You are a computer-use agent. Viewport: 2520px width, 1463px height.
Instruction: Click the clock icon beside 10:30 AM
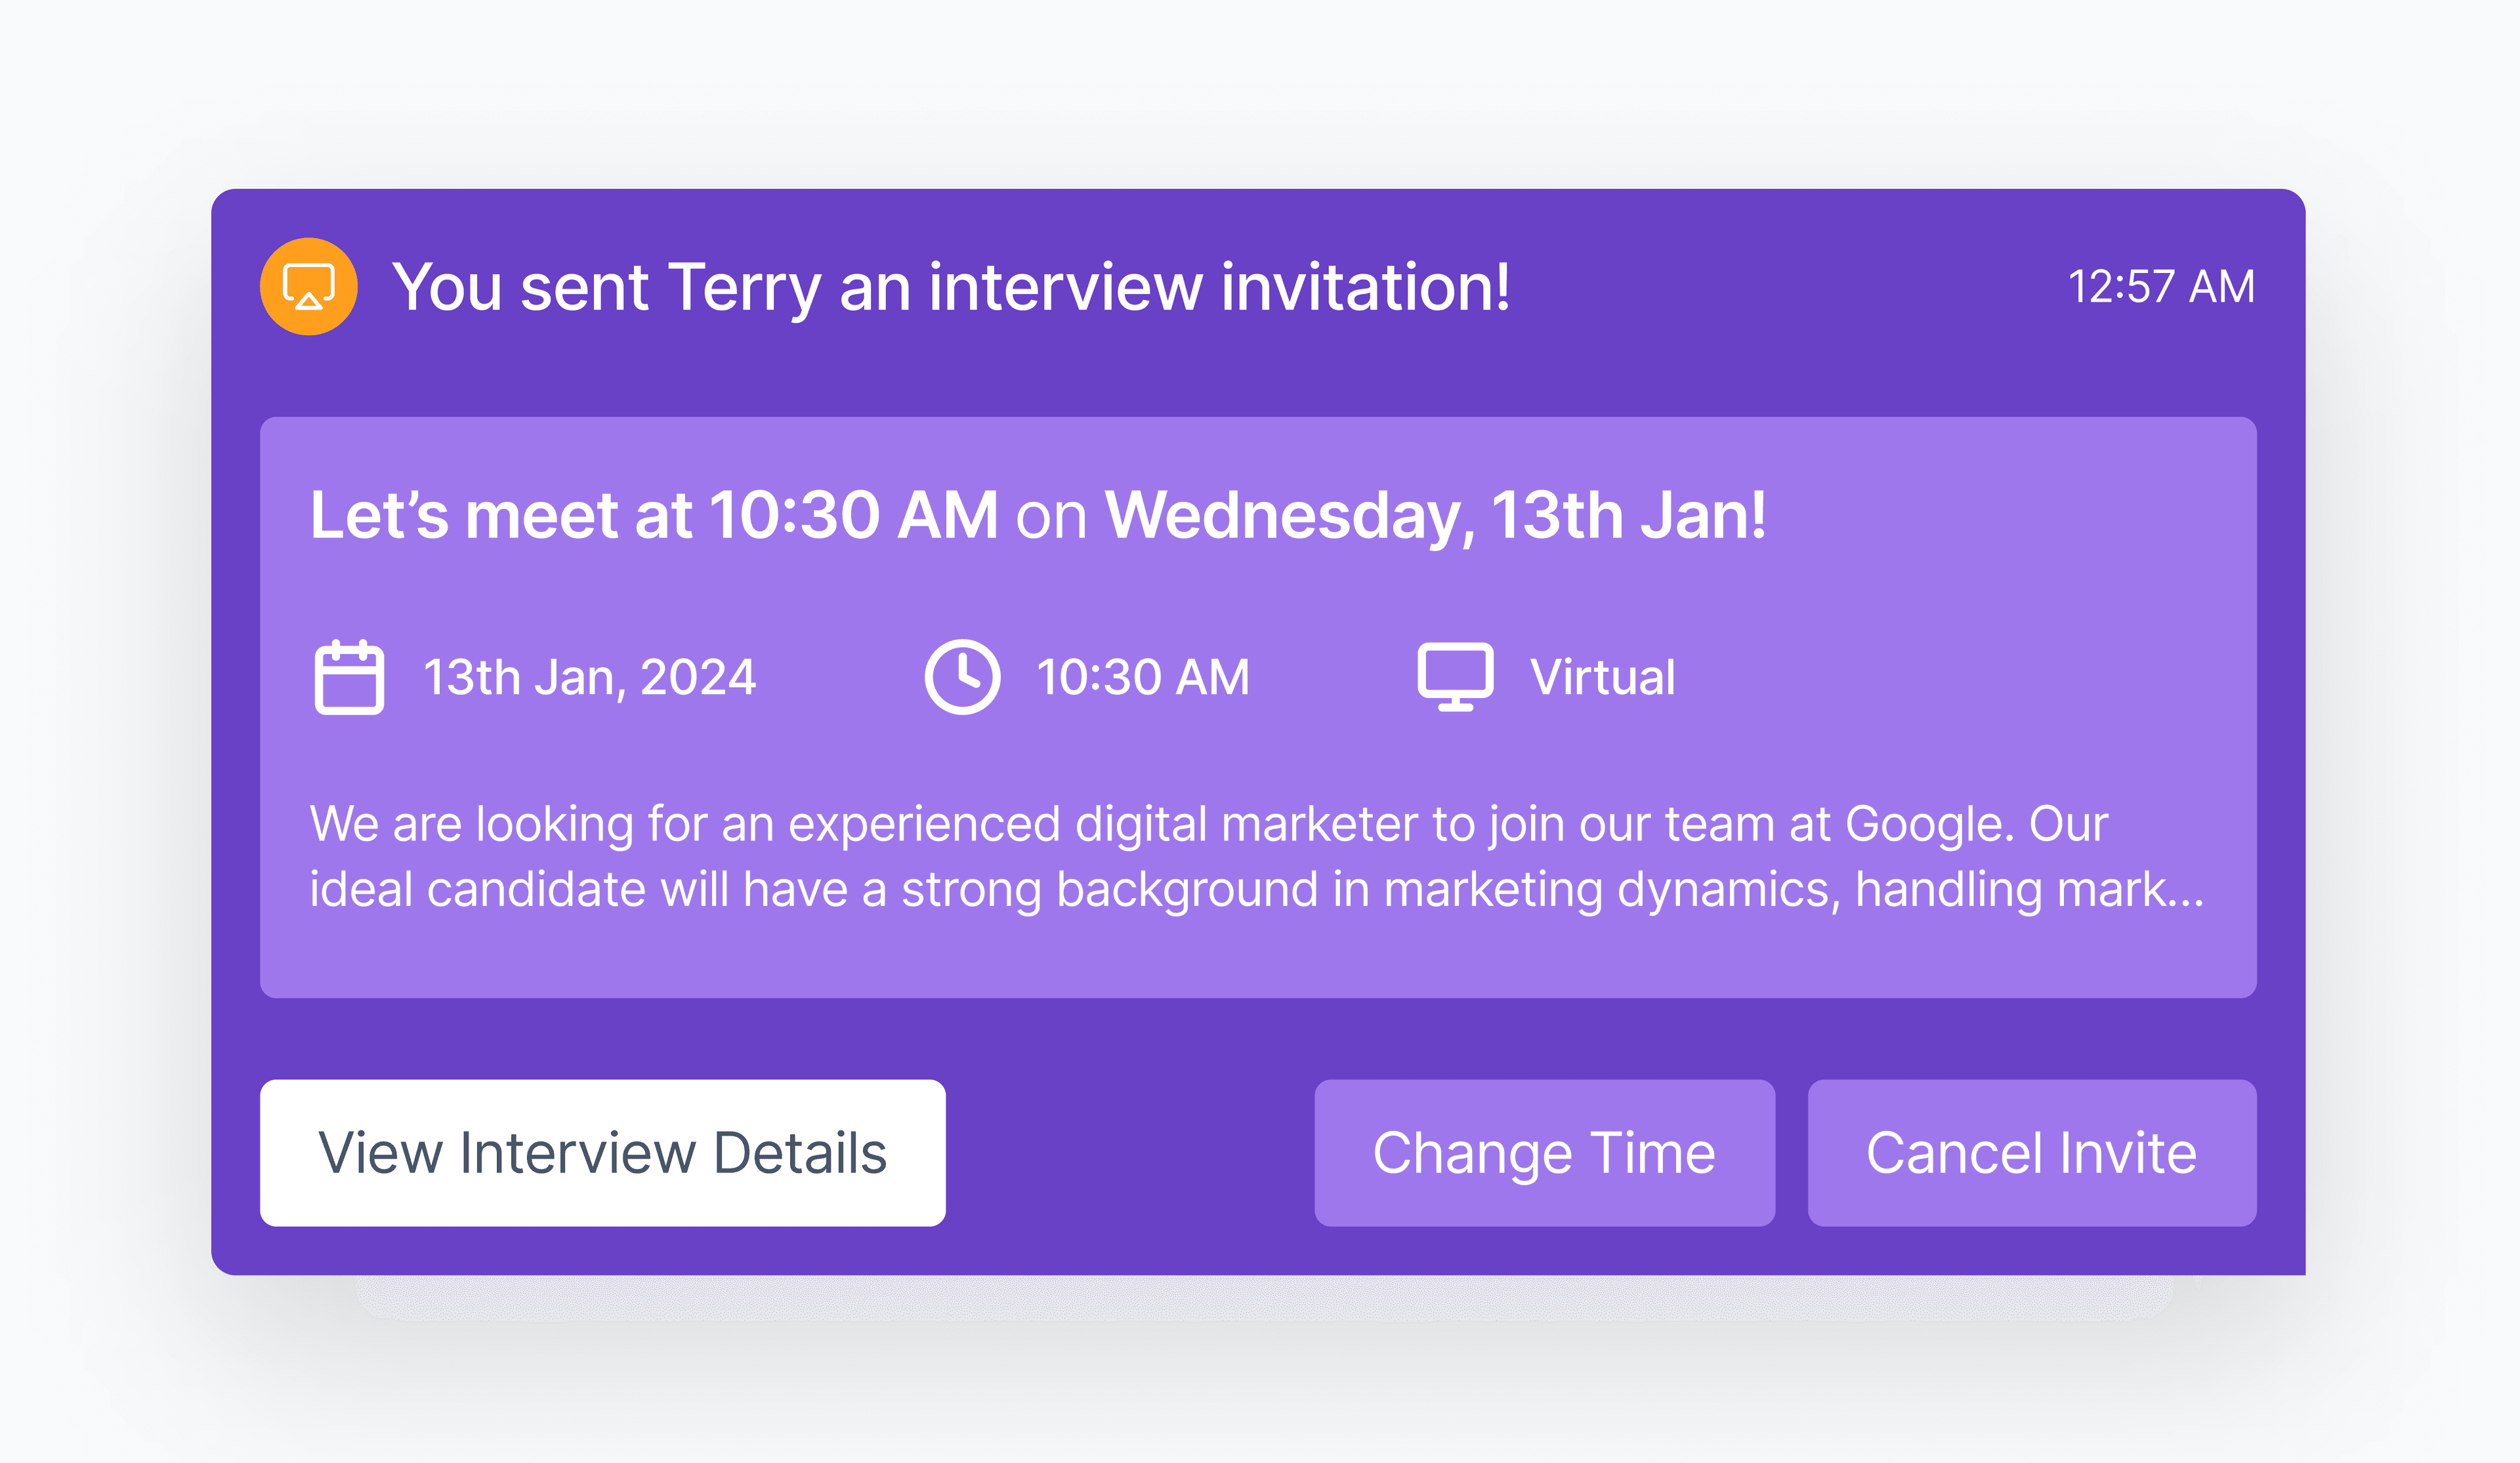click(x=962, y=677)
